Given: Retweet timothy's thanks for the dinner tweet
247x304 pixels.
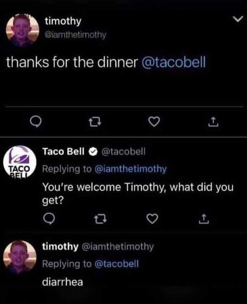Looking at the screenshot, I should click(x=95, y=122).
